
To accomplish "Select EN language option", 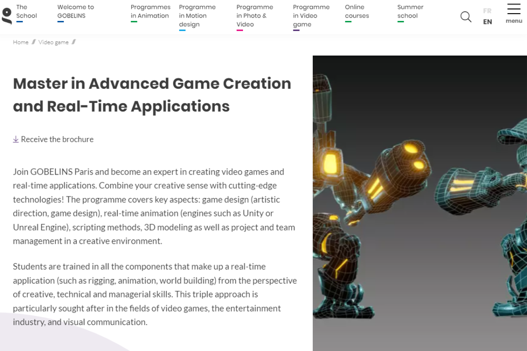I will coord(487,22).
